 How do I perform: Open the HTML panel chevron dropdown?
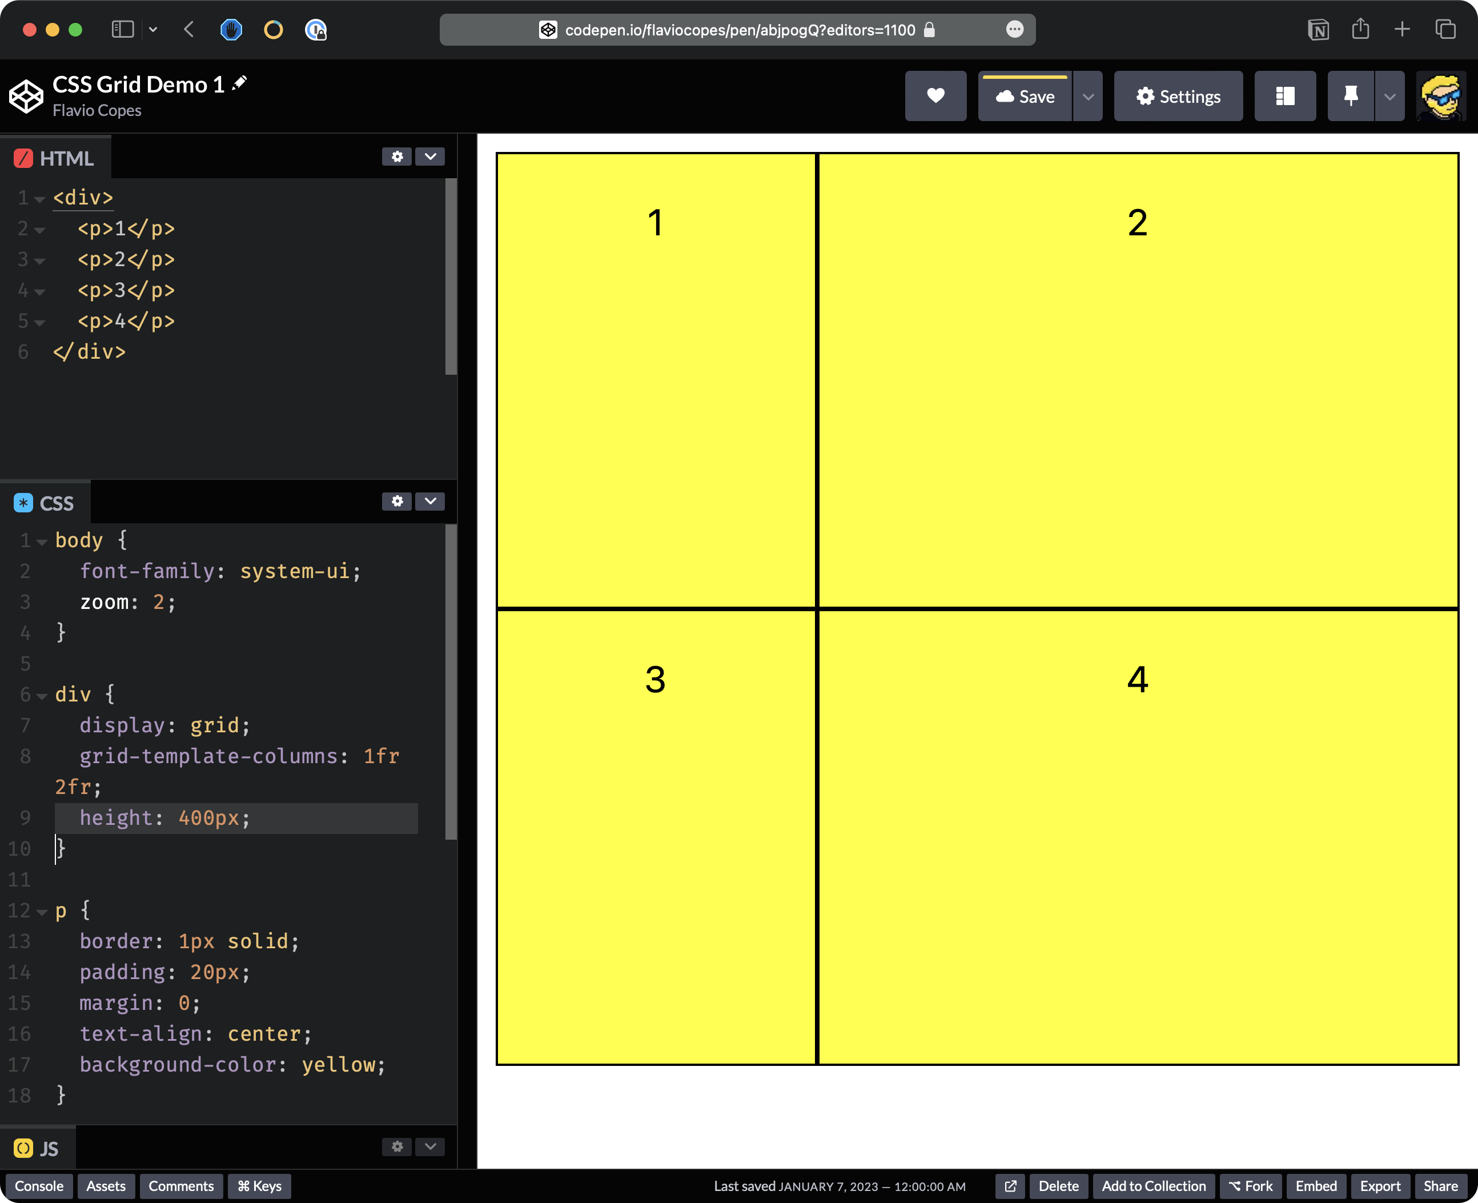430,157
